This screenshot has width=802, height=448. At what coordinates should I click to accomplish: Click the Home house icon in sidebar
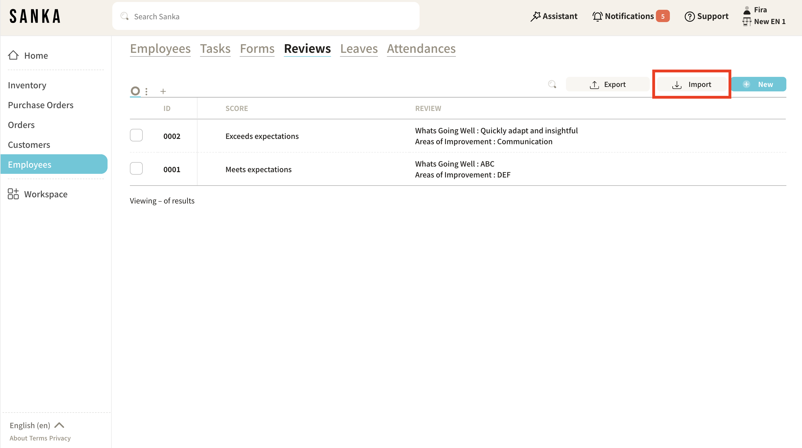click(13, 55)
